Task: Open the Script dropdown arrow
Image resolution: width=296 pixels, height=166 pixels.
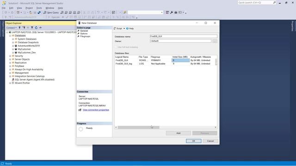Action: [124, 29]
